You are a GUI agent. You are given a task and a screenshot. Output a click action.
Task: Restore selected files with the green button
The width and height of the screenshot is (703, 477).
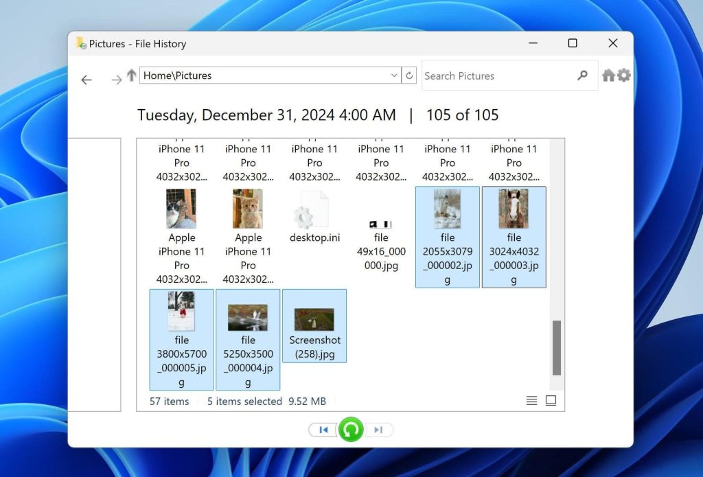351,429
